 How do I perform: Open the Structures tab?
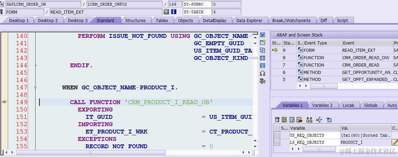(135, 20)
